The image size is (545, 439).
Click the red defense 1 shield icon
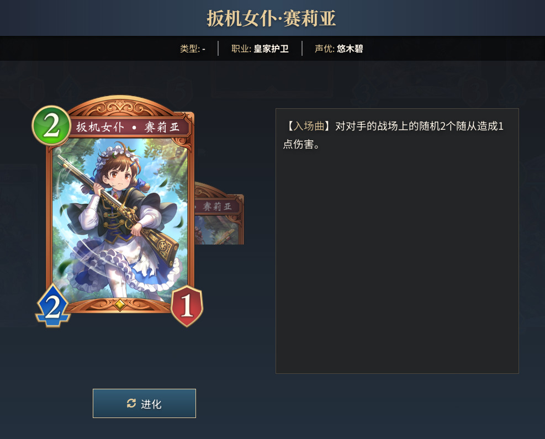187,306
